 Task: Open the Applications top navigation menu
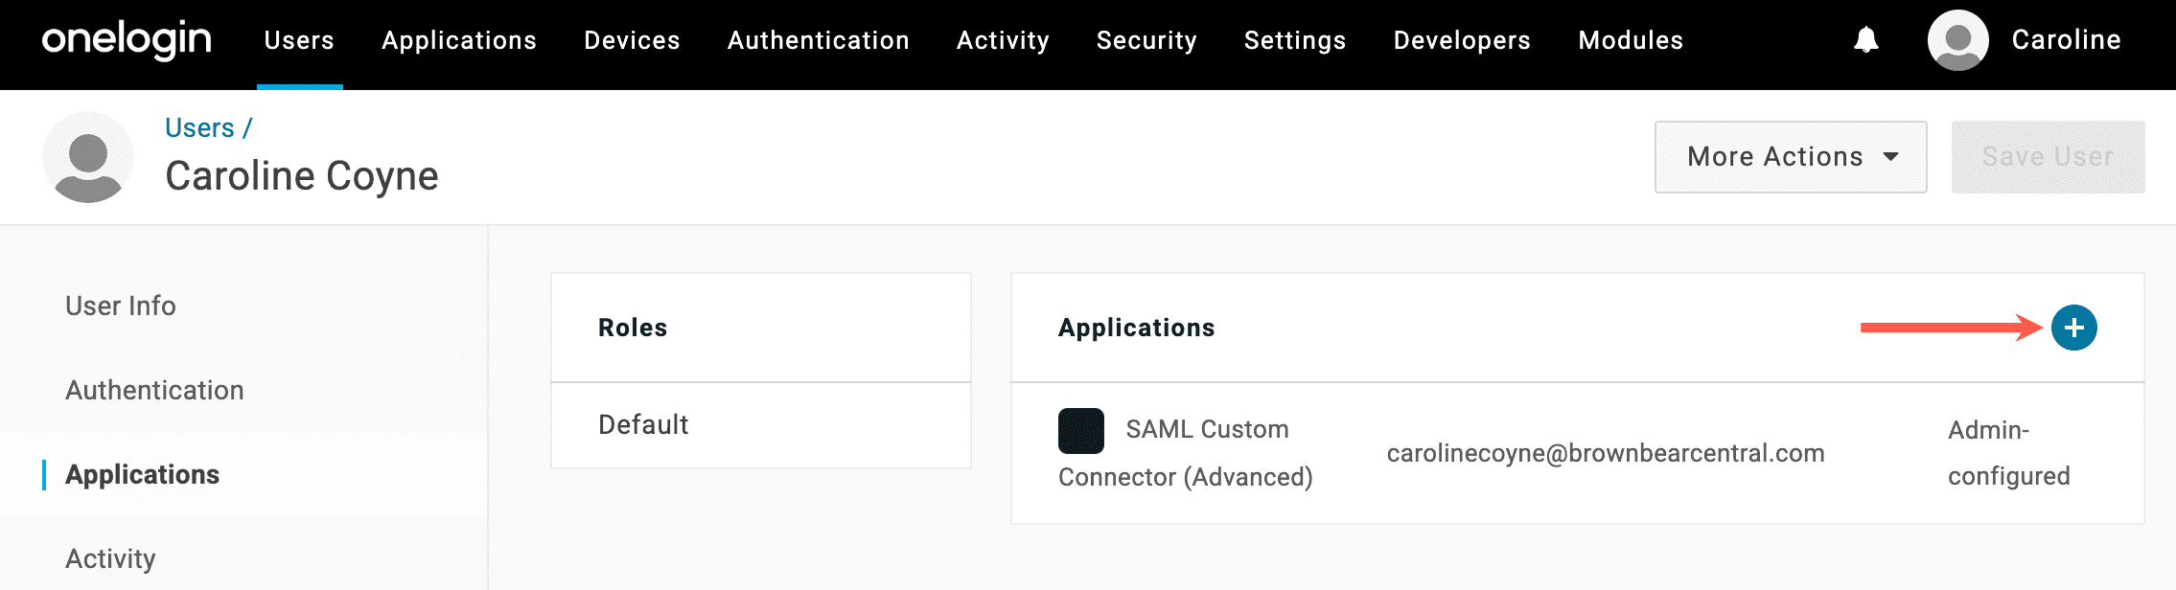pos(459,40)
